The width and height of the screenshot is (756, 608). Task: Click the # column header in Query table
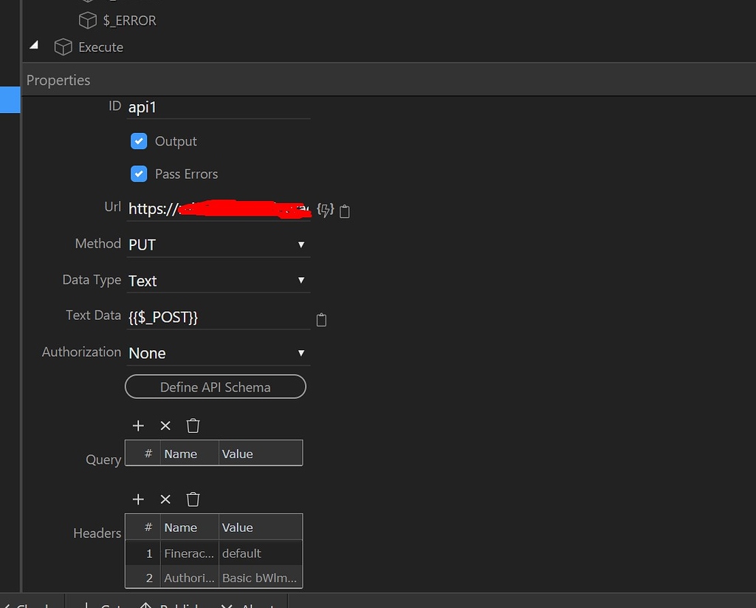143,454
